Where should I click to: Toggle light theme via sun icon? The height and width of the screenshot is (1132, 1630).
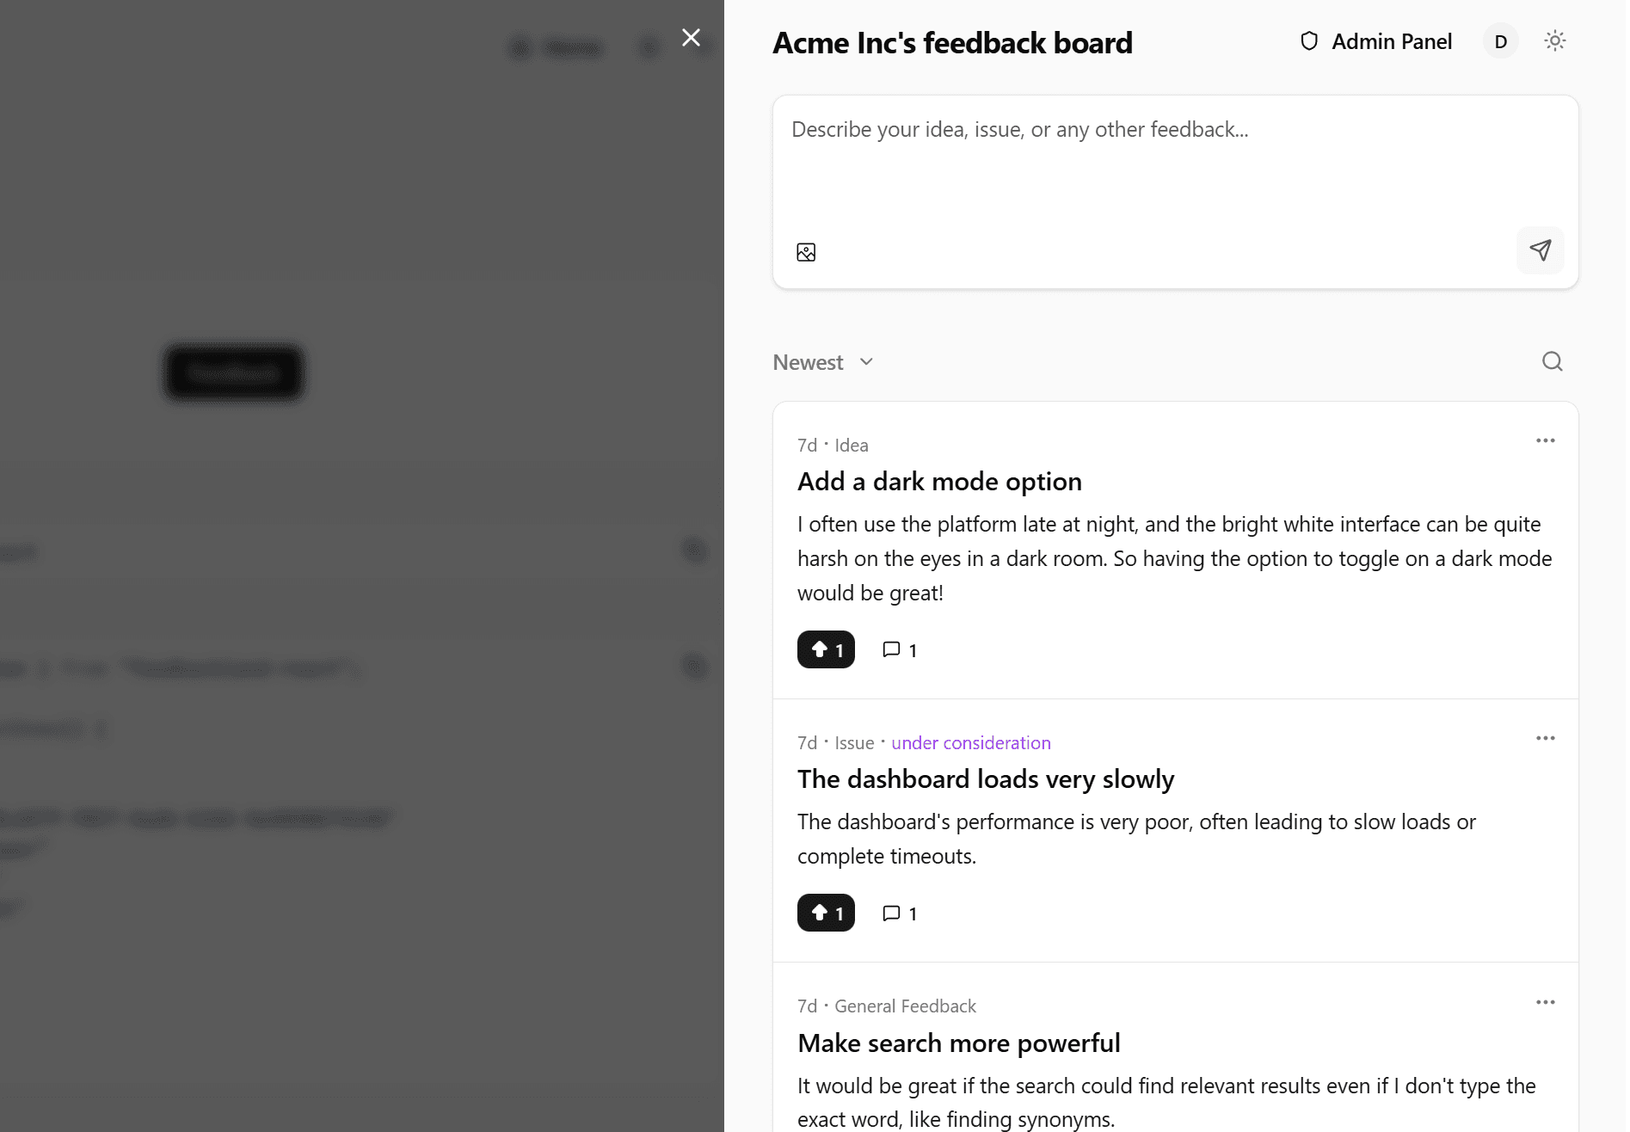1555,40
